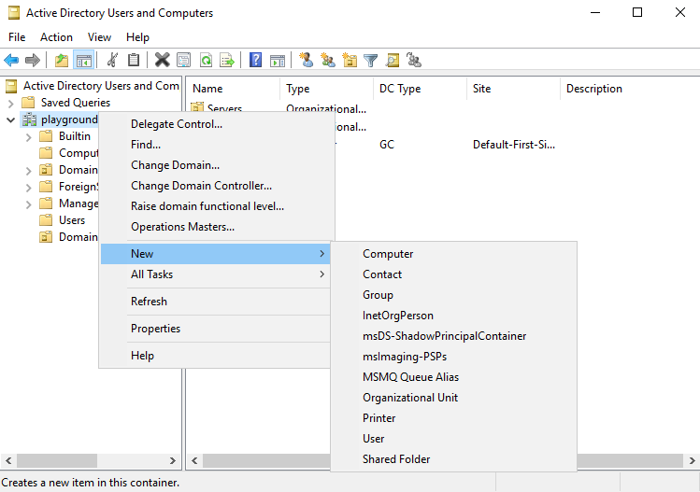
Task: Click the Filter funnel toolbar icon
Action: click(x=370, y=60)
